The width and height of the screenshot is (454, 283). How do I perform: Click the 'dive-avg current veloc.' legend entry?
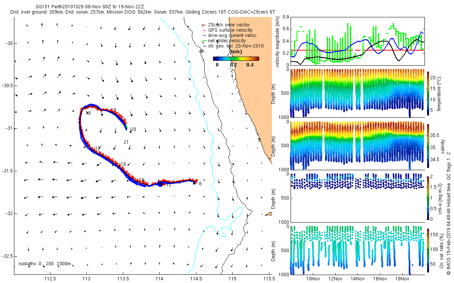[x=233, y=35]
